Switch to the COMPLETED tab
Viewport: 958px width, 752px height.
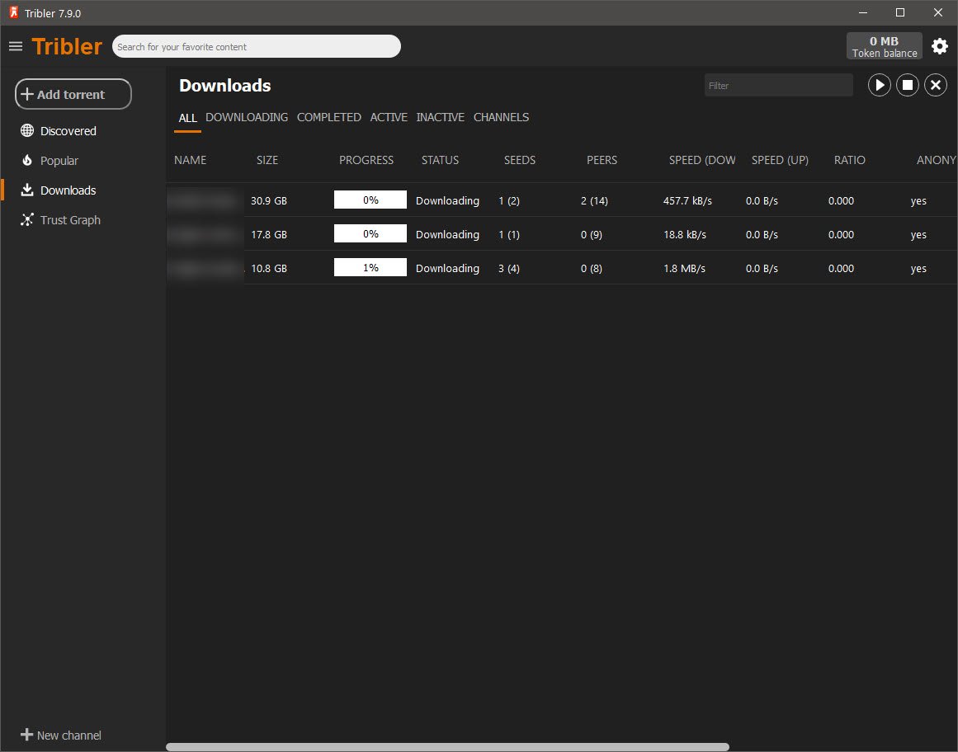[328, 117]
